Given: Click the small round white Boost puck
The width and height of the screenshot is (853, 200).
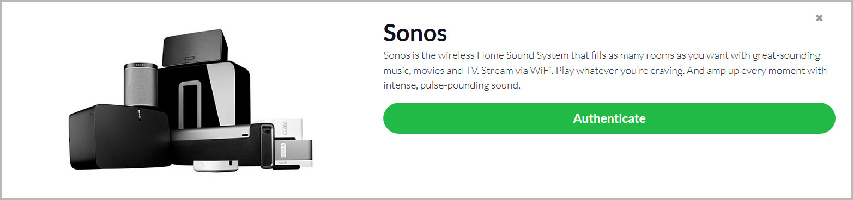Looking at the screenshot, I should pyautogui.click(x=216, y=165).
